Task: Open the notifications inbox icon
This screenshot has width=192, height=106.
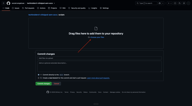Action: coord(184,3)
